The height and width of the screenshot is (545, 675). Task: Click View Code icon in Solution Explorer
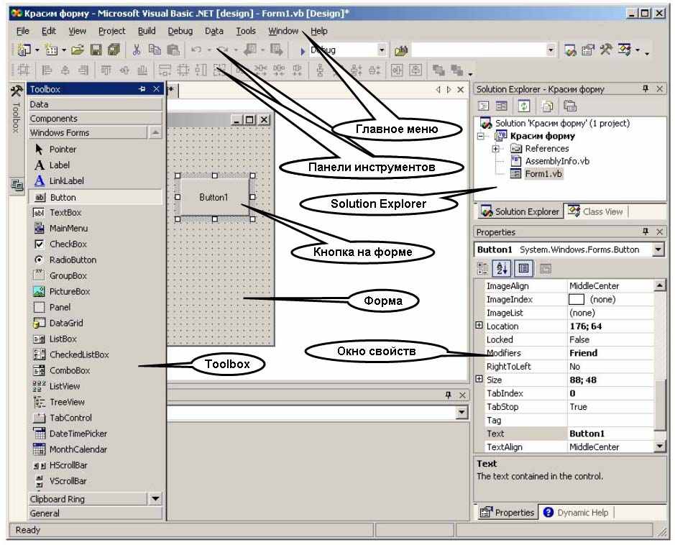[x=484, y=106]
